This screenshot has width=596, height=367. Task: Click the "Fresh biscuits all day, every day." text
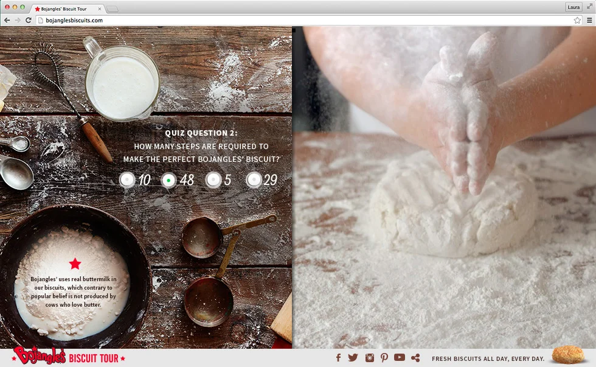pyautogui.click(x=488, y=358)
